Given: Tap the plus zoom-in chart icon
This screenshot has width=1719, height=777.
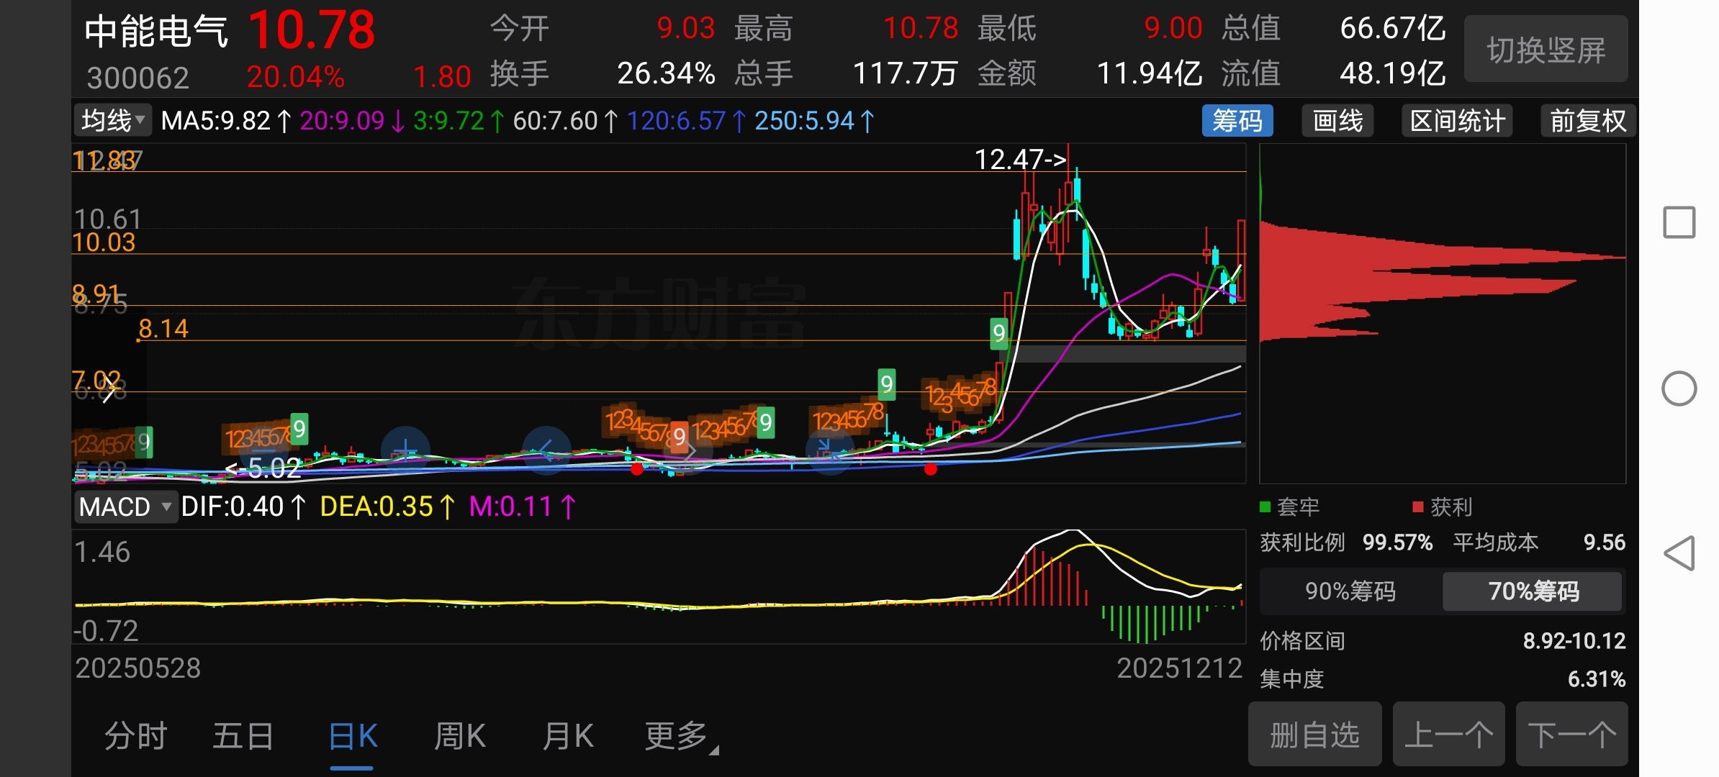Looking at the screenshot, I should point(405,451).
